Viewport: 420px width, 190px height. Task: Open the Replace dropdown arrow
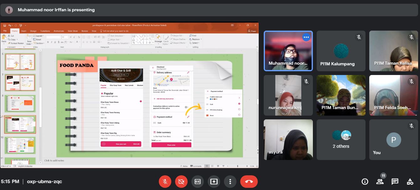point(201,39)
